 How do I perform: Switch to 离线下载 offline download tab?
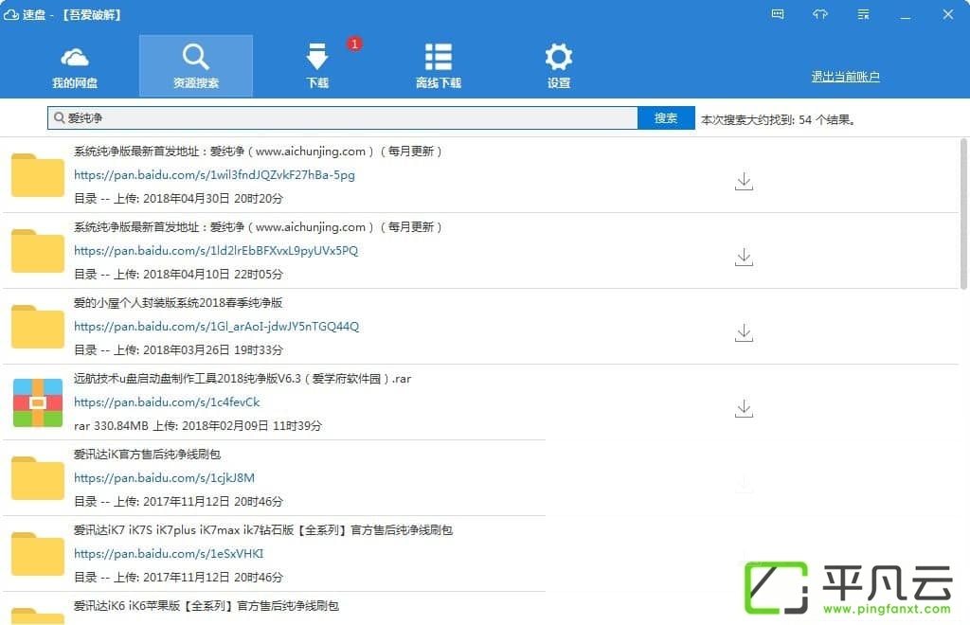pyautogui.click(x=438, y=66)
